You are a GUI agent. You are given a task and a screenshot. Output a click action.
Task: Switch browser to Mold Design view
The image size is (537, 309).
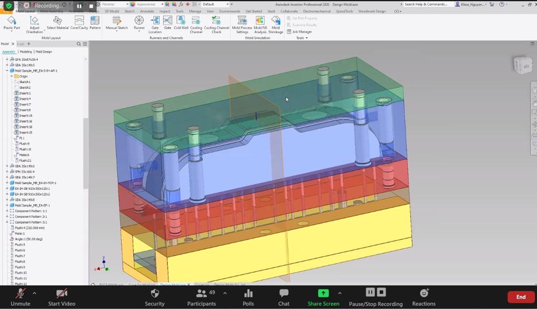pyautogui.click(x=44, y=52)
